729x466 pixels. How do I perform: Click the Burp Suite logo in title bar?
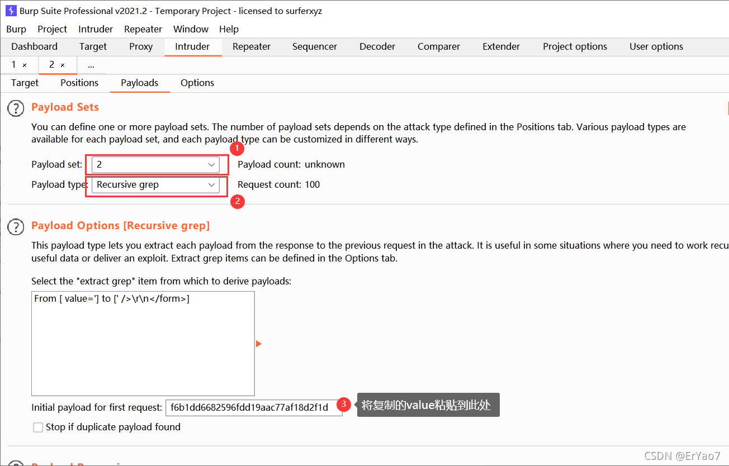click(x=11, y=11)
